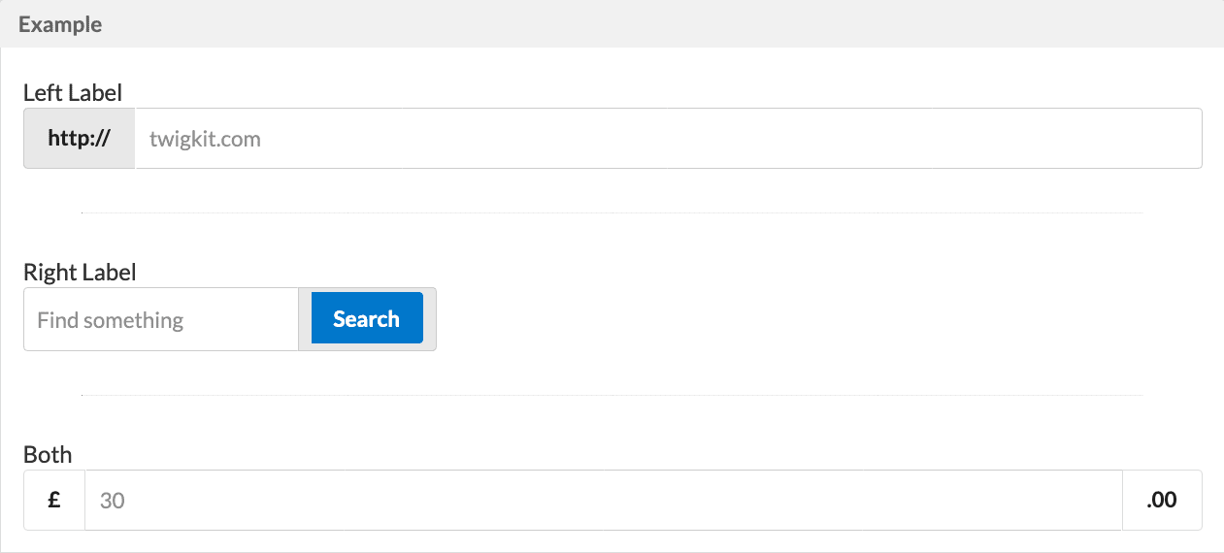
Task: Click the gray Example header bar
Action: point(612,24)
